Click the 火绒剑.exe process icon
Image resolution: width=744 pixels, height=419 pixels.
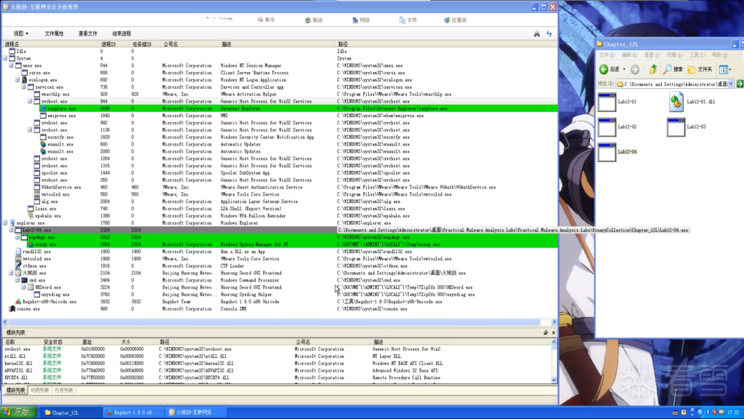pos(18,274)
